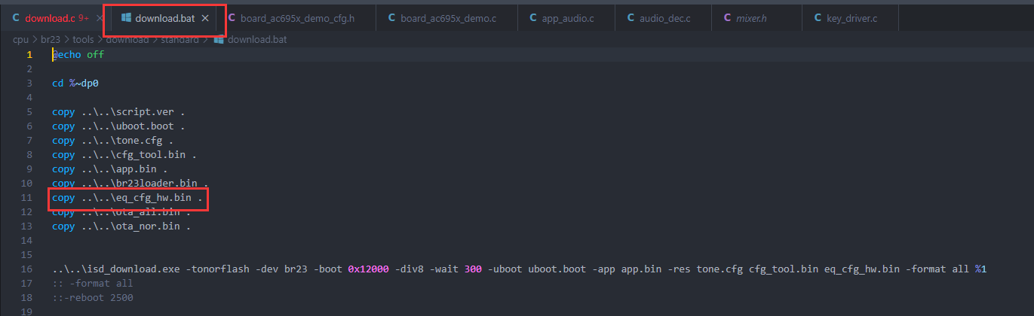Image resolution: width=1034 pixels, height=316 pixels.
Task: Open the board_ac695x_demo_cfg.h tab
Action: coord(296,17)
